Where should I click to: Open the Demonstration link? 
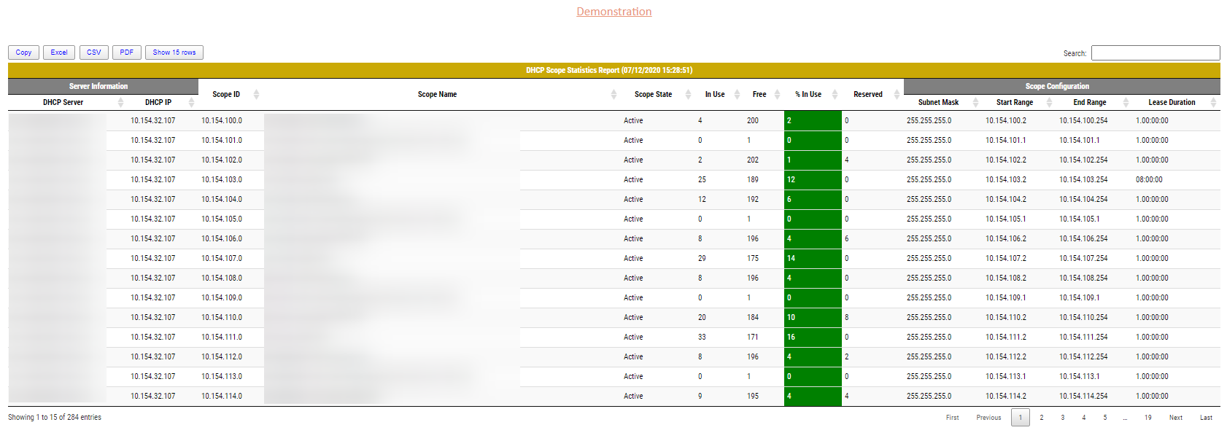[x=613, y=12]
